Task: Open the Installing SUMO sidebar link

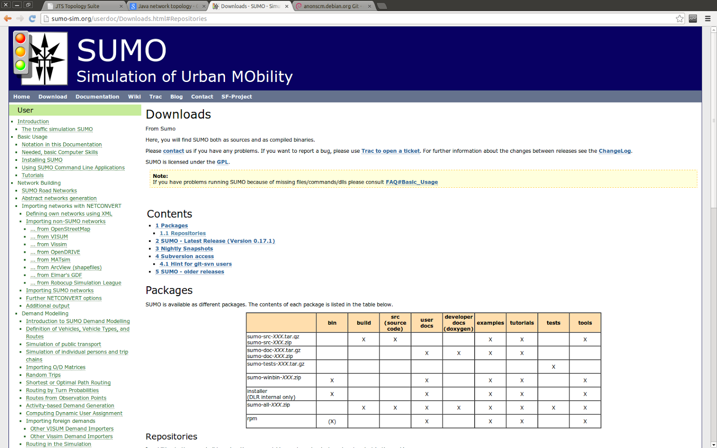Action: (42, 159)
